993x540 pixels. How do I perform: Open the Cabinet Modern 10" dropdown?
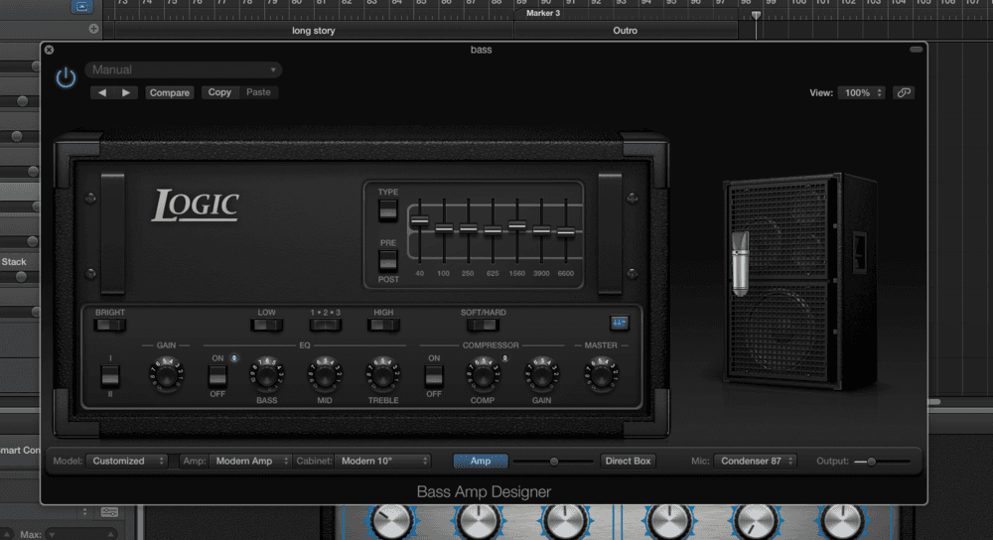pos(382,461)
